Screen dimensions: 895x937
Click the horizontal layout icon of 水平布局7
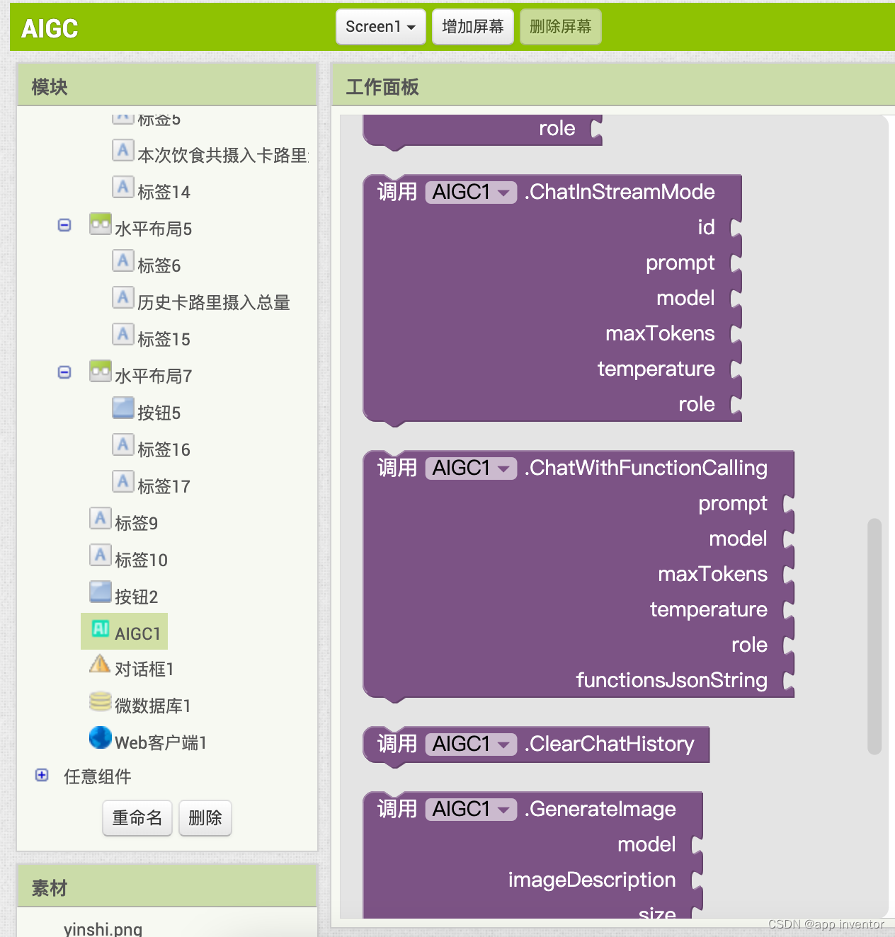101,371
